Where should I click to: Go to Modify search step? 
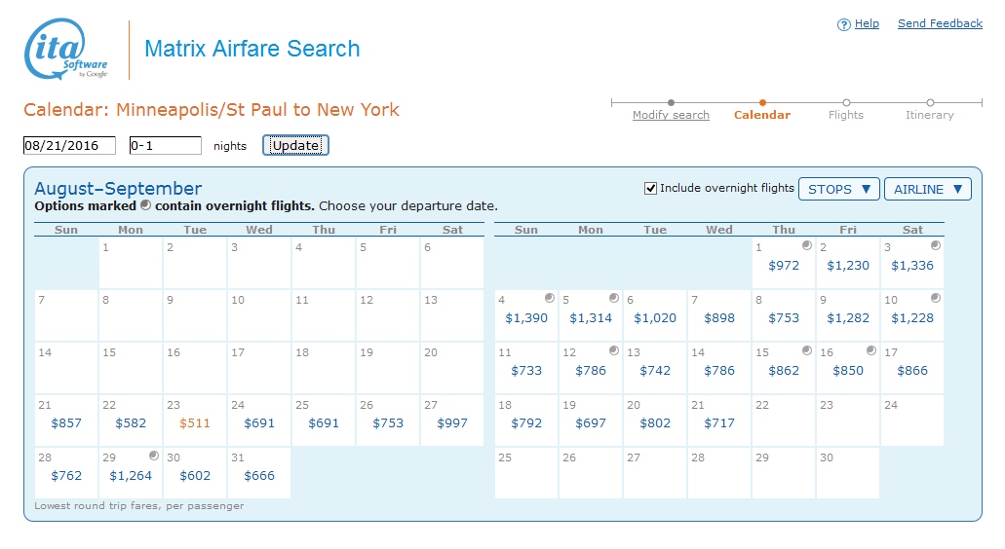pos(671,115)
